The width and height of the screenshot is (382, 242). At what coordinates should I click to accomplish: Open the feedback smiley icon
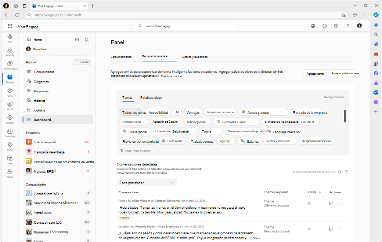click(x=324, y=26)
